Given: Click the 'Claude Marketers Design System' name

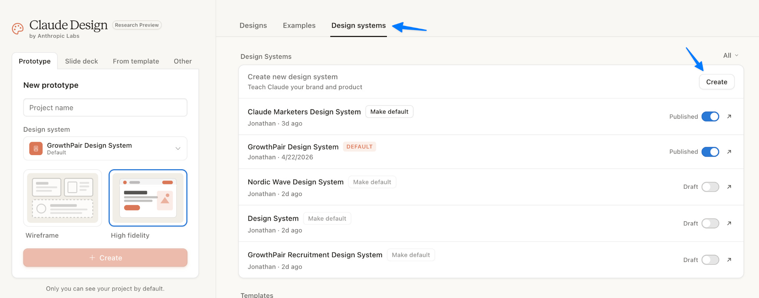Looking at the screenshot, I should click(304, 112).
